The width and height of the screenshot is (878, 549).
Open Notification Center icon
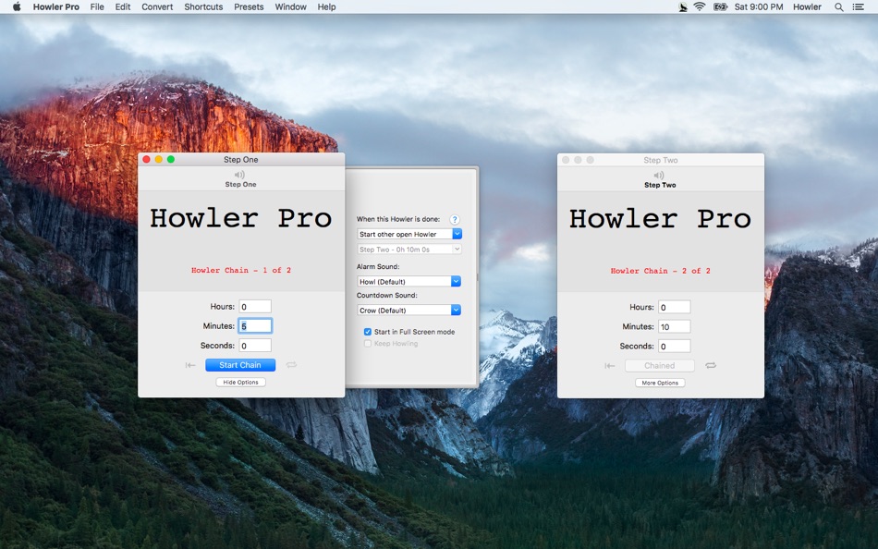(858, 6)
